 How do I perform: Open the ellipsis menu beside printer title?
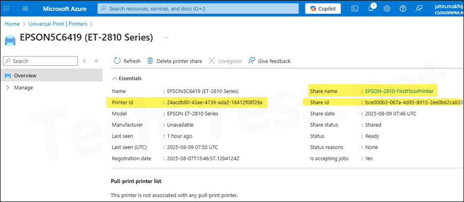coord(166,38)
